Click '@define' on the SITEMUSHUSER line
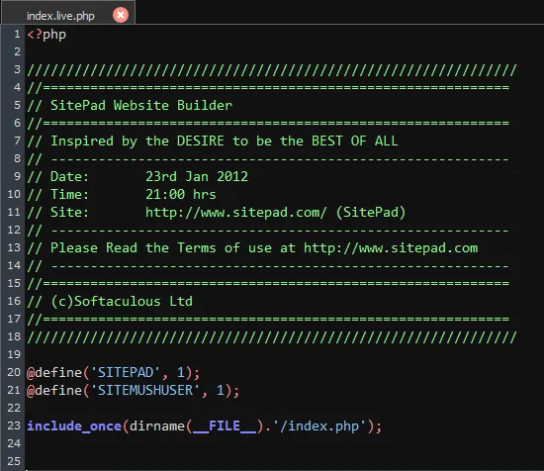The width and height of the screenshot is (544, 471). (x=54, y=390)
